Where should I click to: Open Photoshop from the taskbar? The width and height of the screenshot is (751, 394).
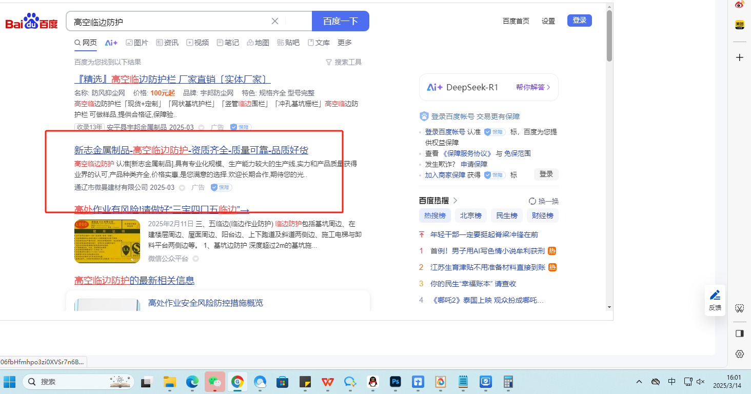pos(396,382)
